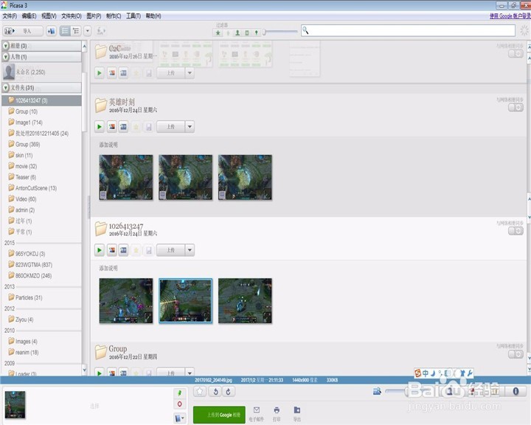This screenshot has height=425, width=531.
Task: Open the 视图(V) menu
Action: tap(49, 16)
